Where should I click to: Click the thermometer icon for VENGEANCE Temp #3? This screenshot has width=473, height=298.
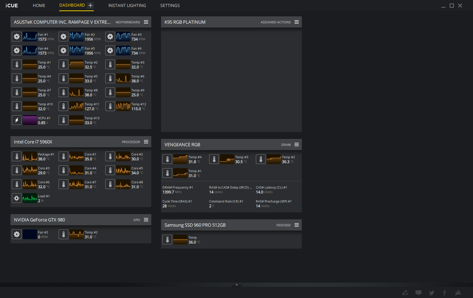pos(214,159)
